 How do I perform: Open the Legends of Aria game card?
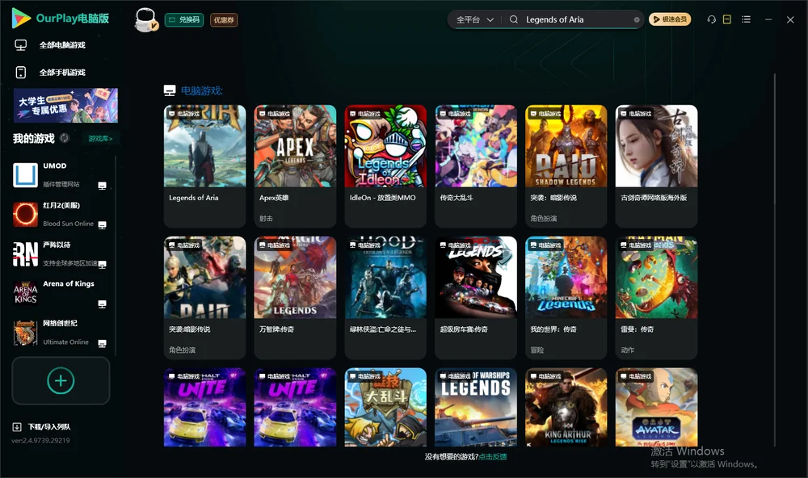(x=204, y=166)
